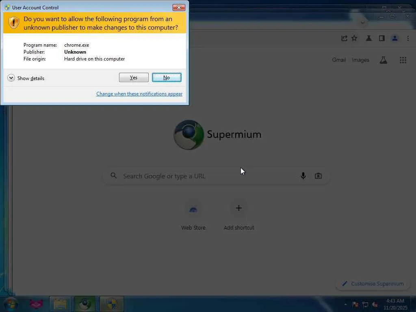Minimize the Supermium window
Screen dimensions: 416x312
(381, 17)
